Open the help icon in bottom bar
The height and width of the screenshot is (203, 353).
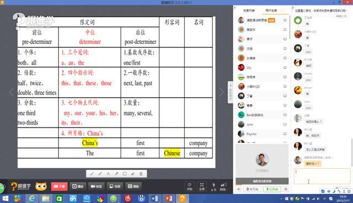click(x=190, y=186)
